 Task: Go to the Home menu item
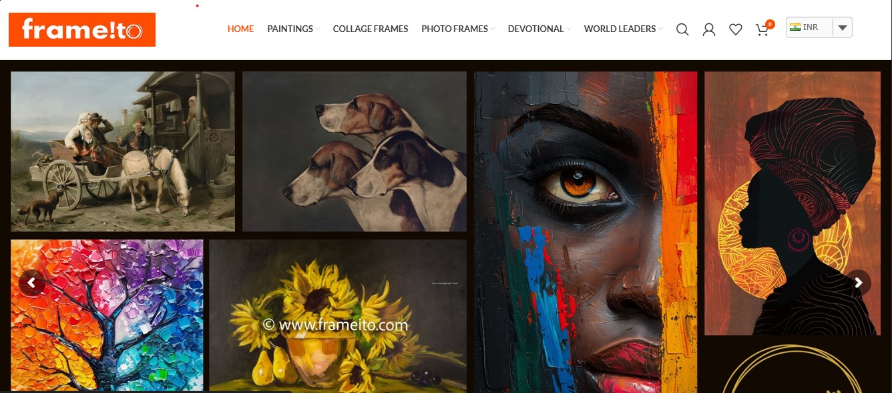pos(240,29)
